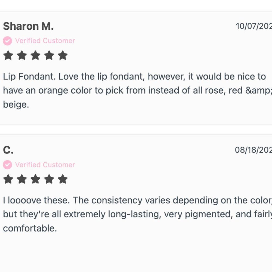The width and height of the screenshot is (272, 272).
Task: Click the pink verified checkmark badge under C.
Action: point(7,165)
